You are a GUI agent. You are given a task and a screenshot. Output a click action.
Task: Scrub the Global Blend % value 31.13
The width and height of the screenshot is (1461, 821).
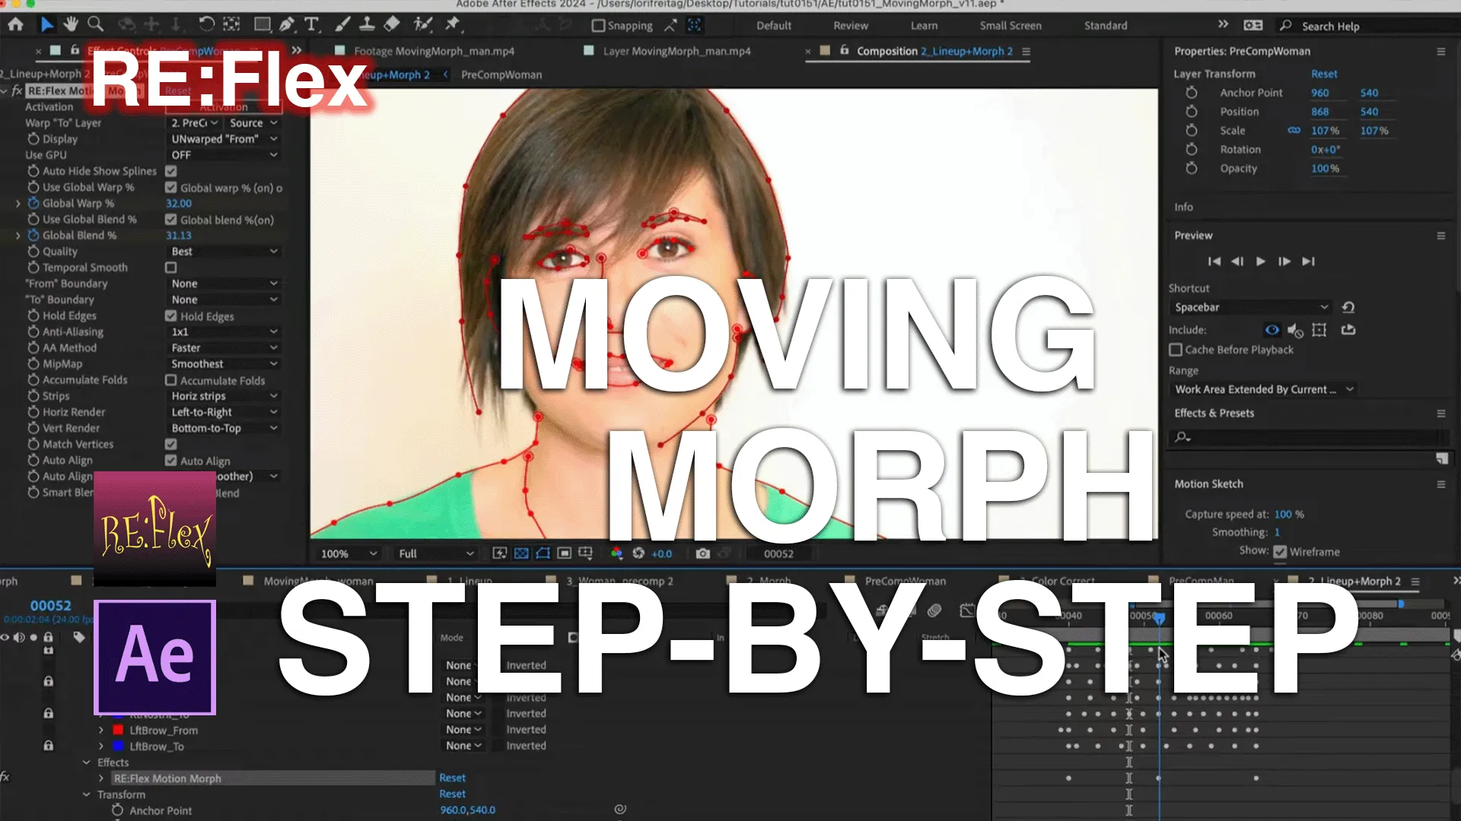tap(178, 235)
